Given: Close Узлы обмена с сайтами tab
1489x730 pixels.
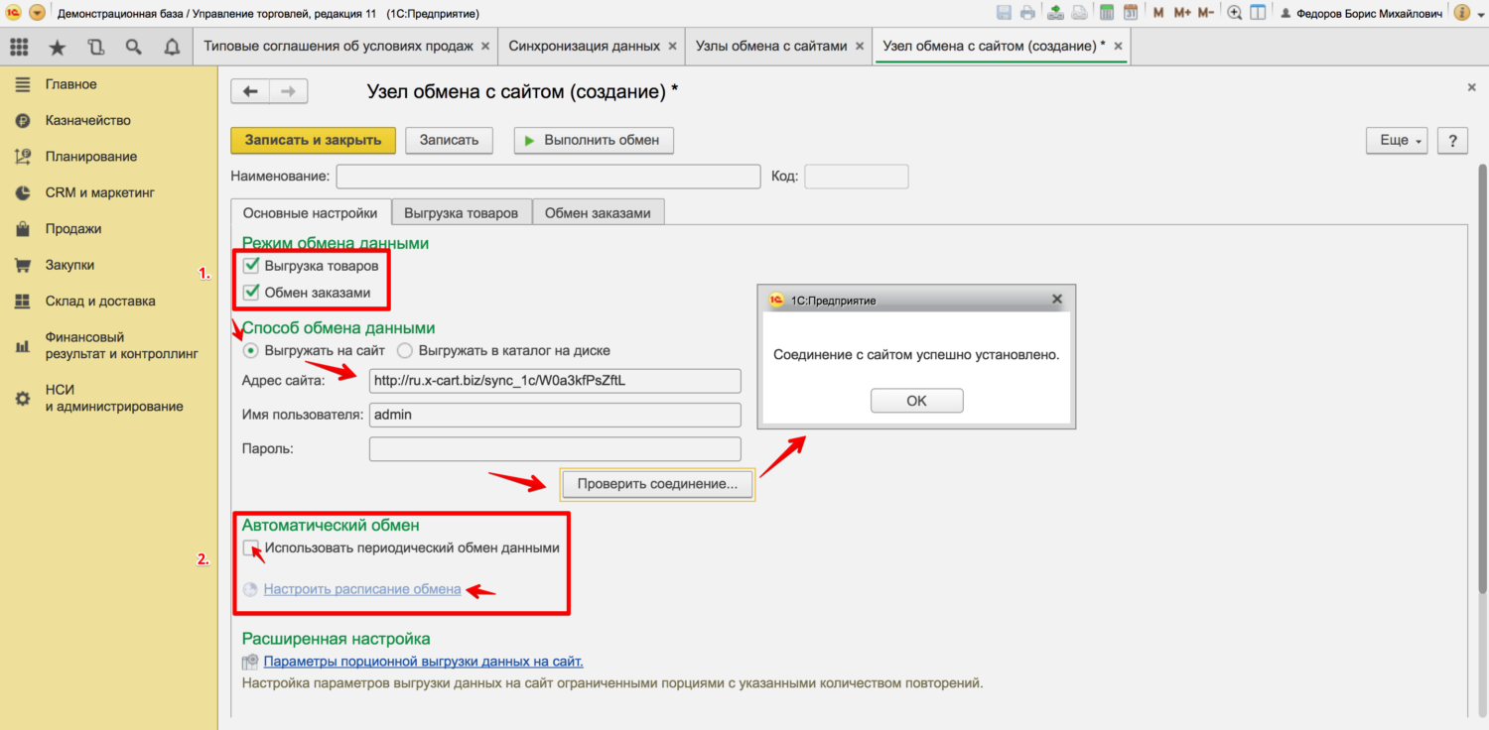Looking at the screenshot, I should [x=860, y=47].
